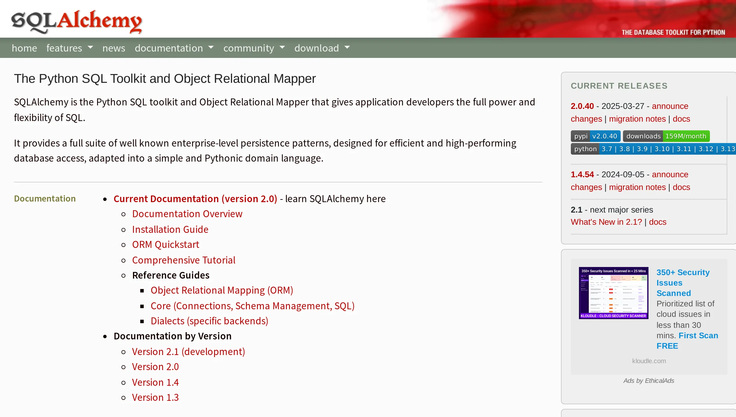Open the community dropdown menu
Viewport: 736px width, 417px height.
tap(254, 48)
